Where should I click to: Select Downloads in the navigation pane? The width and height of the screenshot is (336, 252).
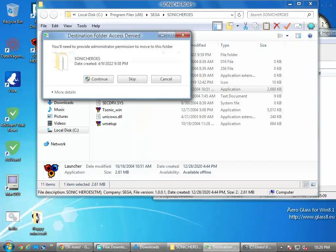tap(64, 103)
